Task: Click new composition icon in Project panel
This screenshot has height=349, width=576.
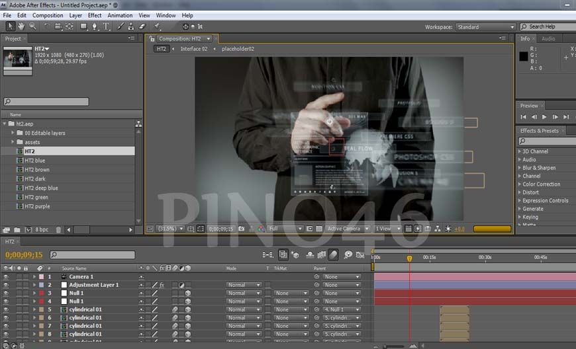Action: click(28, 230)
